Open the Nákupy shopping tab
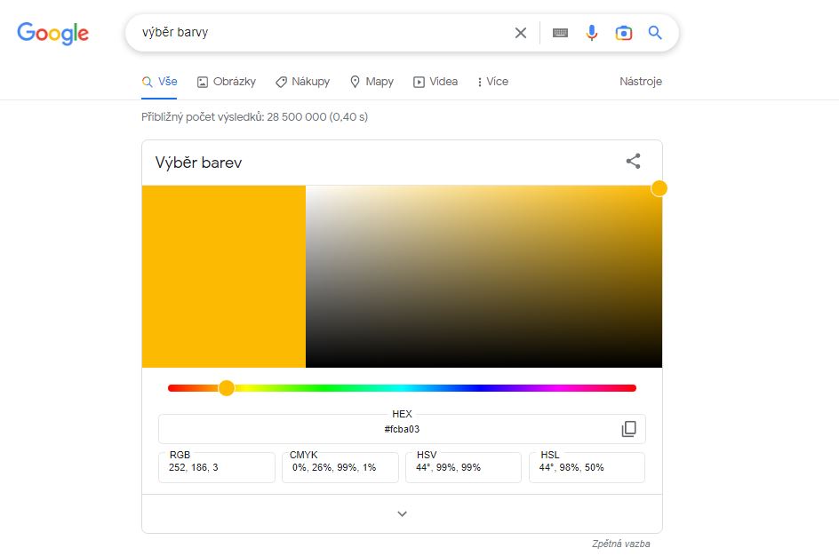The height and width of the screenshot is (556, 839). [302, 82]
